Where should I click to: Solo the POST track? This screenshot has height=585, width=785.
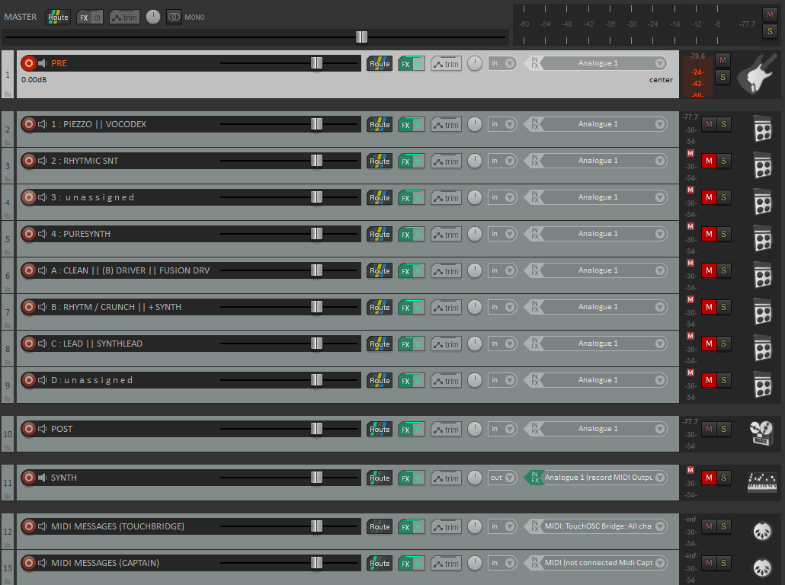pyautogui.click(x=723, y=429)
